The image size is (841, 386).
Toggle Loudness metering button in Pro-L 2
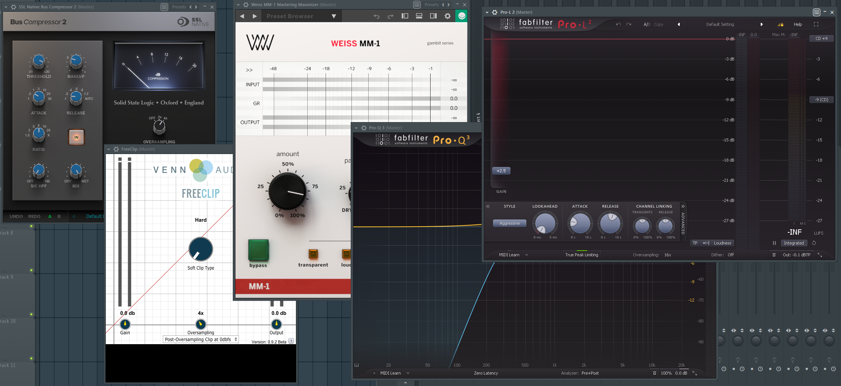click(x=722, y=243)
